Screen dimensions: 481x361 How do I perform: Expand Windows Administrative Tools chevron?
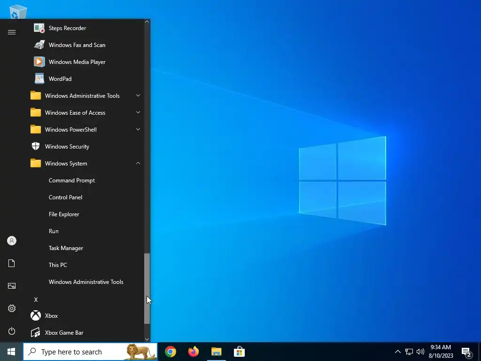138,95
